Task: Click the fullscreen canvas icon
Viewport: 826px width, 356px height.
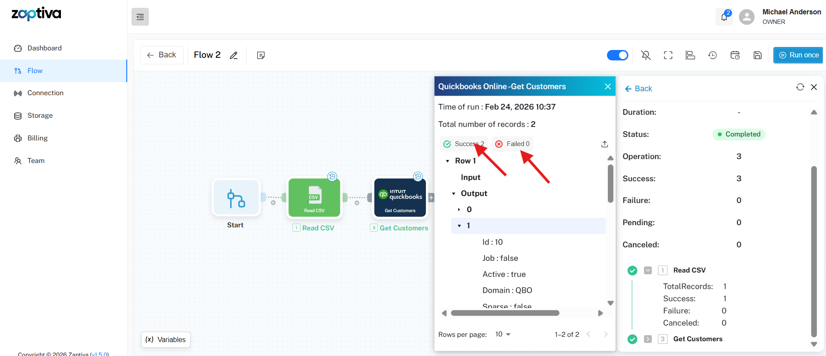Action: (668, 55)
